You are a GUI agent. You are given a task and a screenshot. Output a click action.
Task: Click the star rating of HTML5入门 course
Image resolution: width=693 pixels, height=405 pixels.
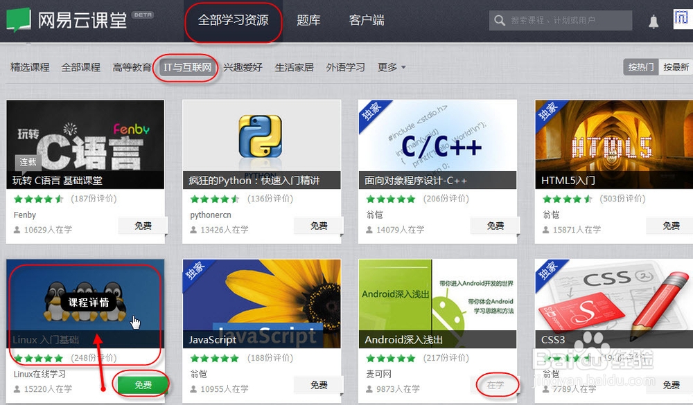pyautogui.click(x=568, y=199)
